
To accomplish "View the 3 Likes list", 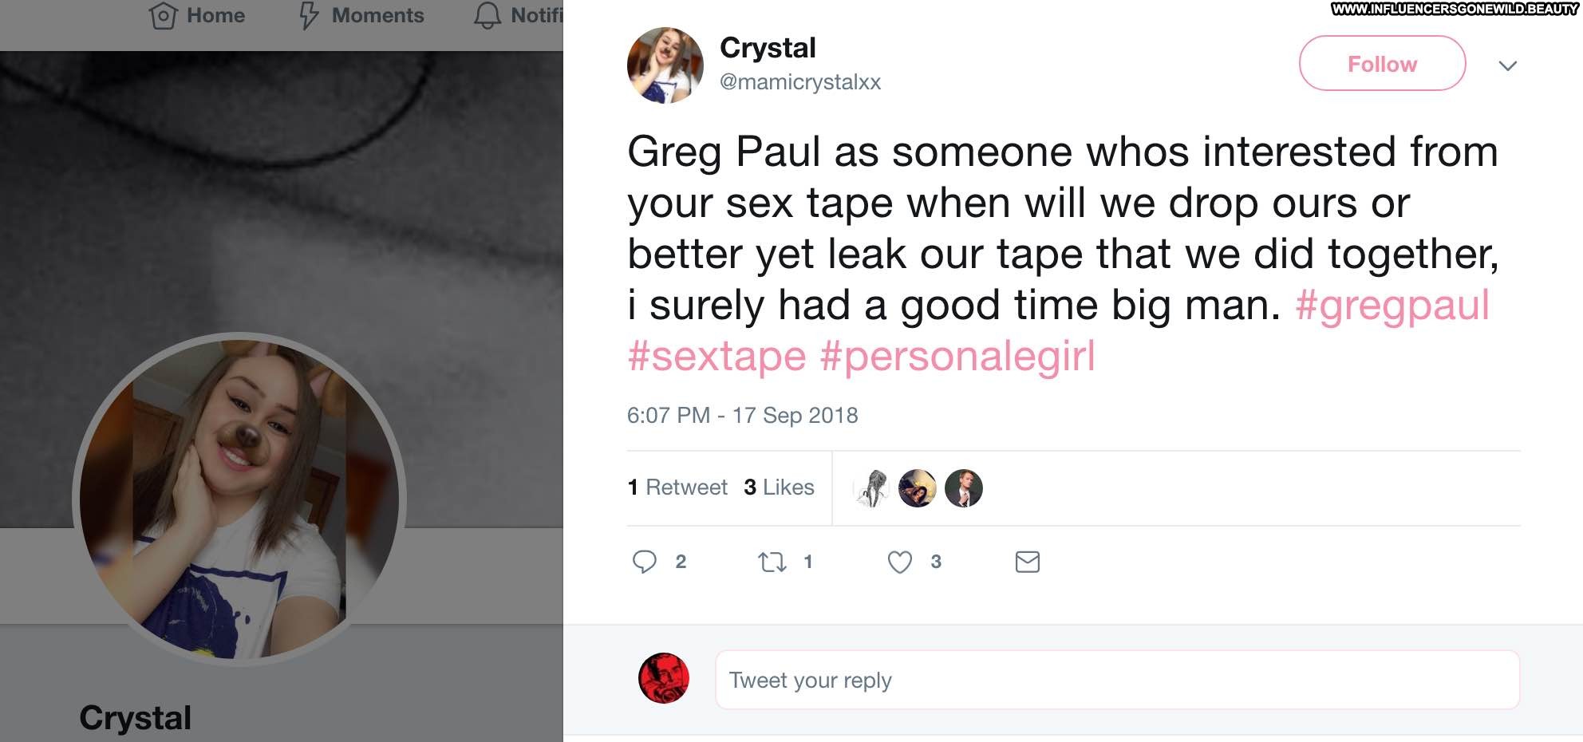I will click(x=779, y=487).
